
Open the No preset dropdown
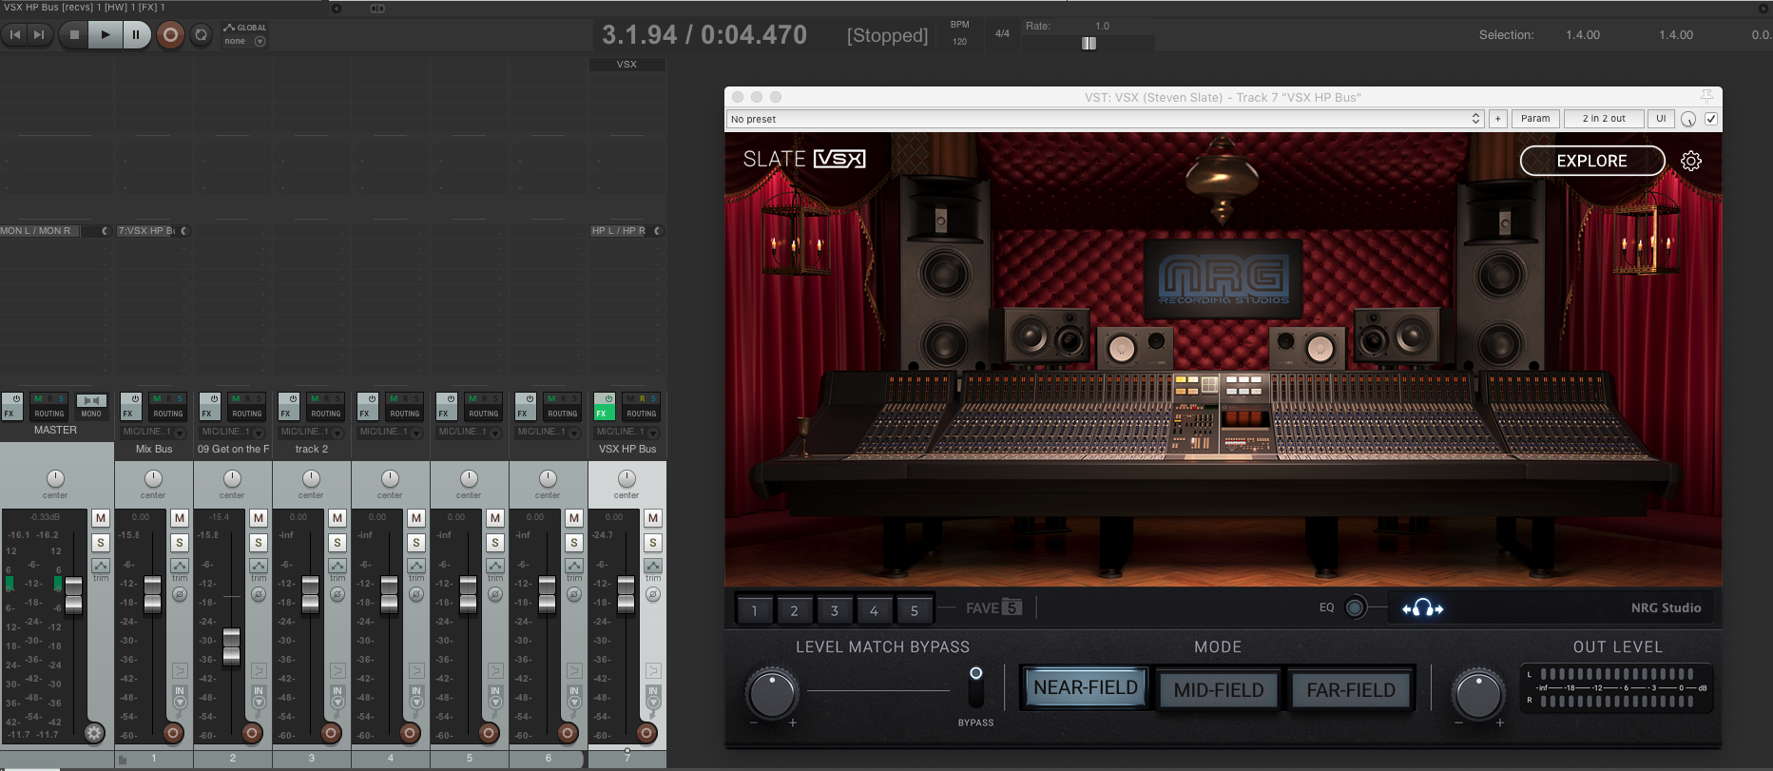pos(1105,119)
